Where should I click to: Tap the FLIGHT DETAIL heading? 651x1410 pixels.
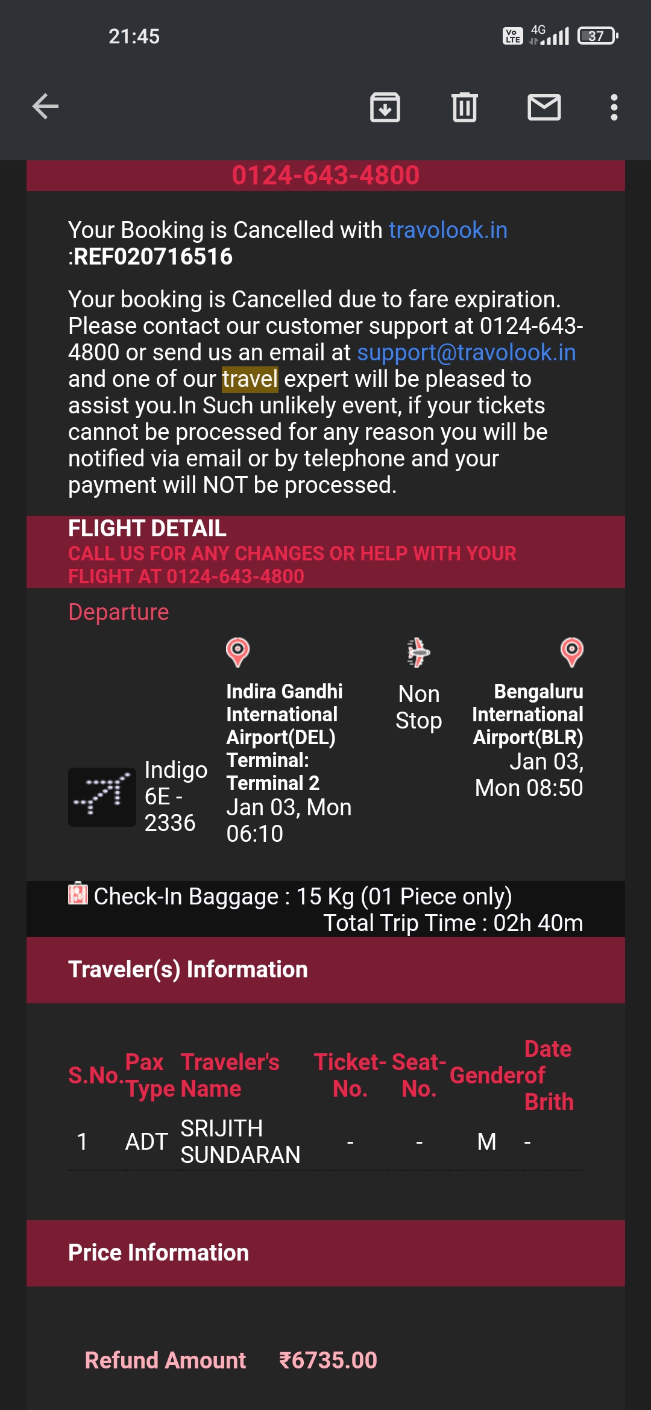point(147,528)
